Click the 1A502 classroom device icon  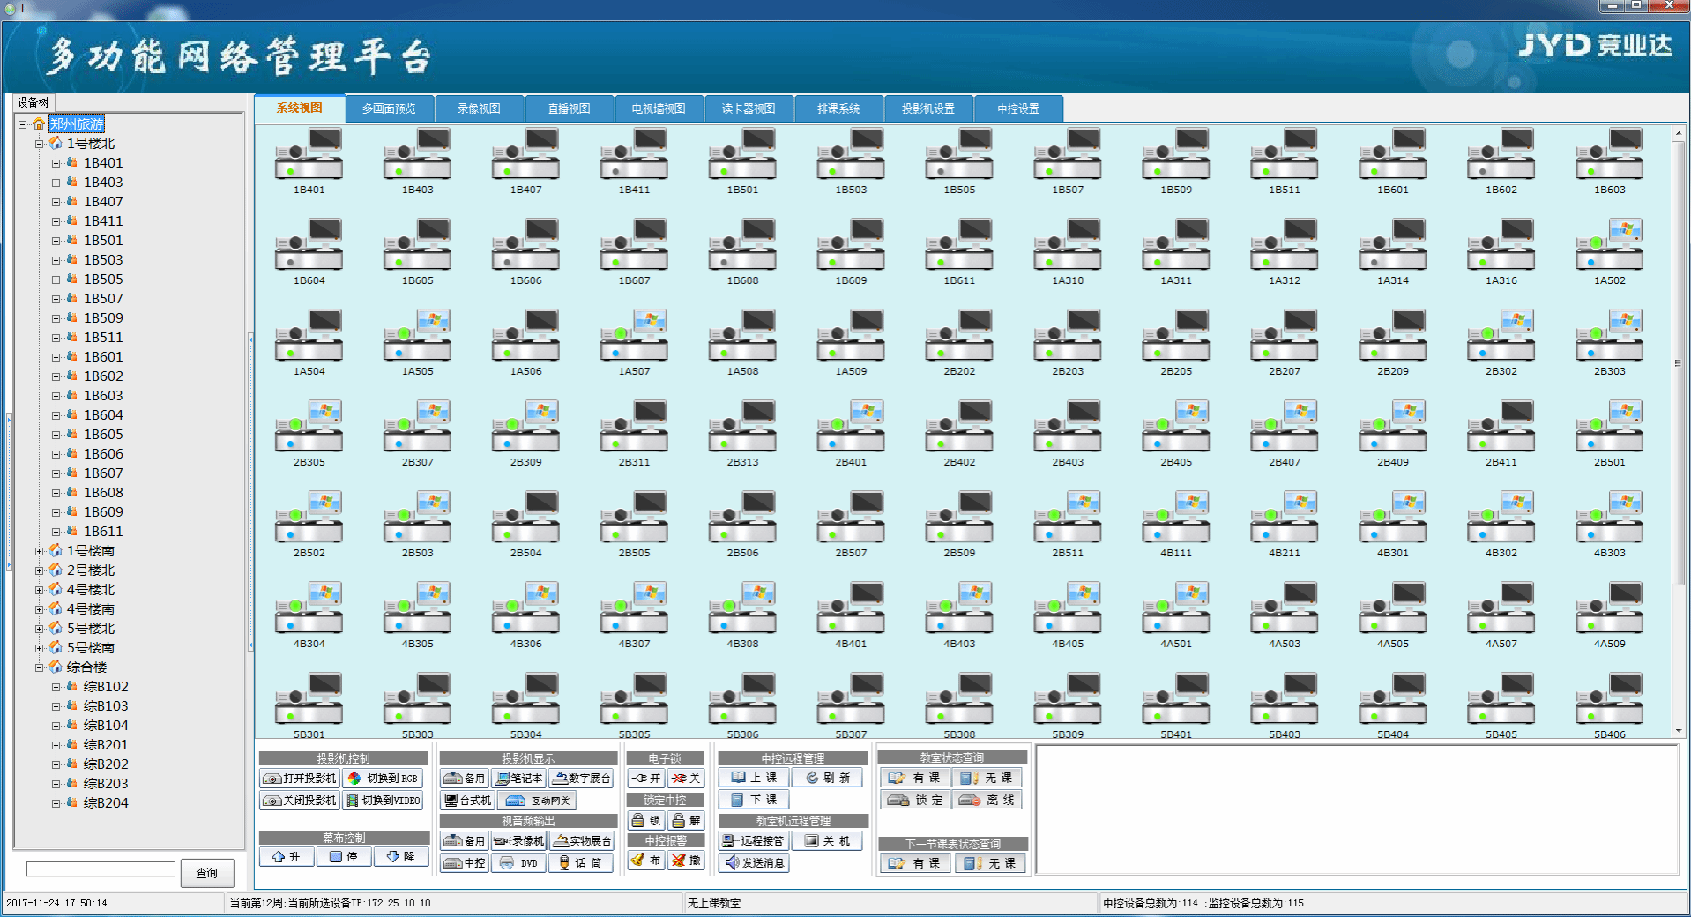[x=1609, y=247]
